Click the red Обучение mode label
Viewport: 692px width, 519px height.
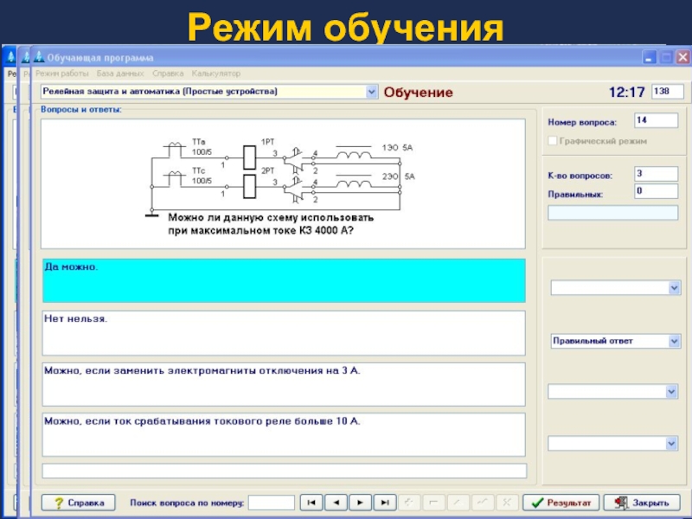click(x=418, y=93)
